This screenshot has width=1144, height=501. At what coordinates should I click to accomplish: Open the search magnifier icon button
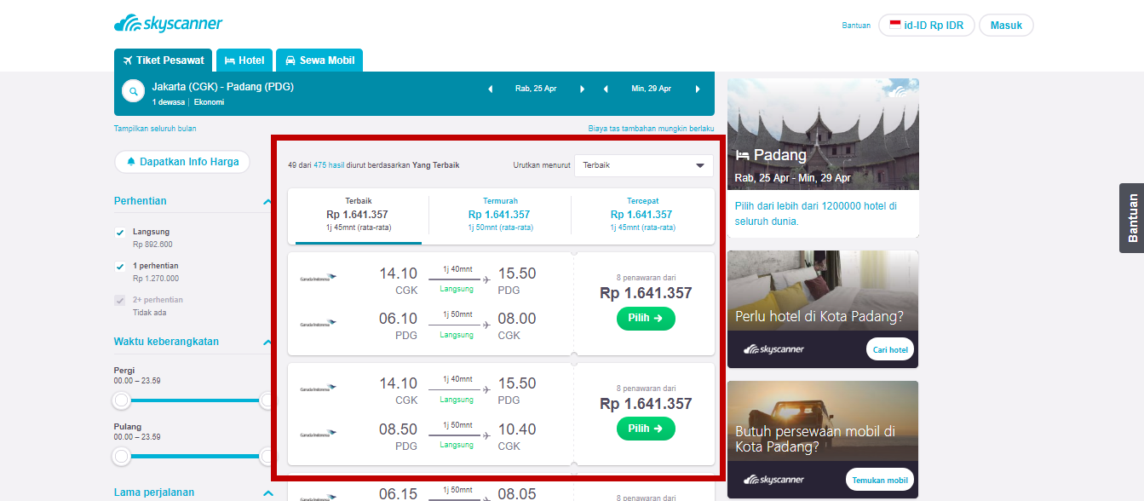click(x=133, y=90)
